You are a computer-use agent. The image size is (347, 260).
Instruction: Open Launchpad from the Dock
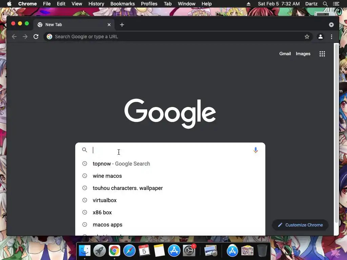(100, 251)
